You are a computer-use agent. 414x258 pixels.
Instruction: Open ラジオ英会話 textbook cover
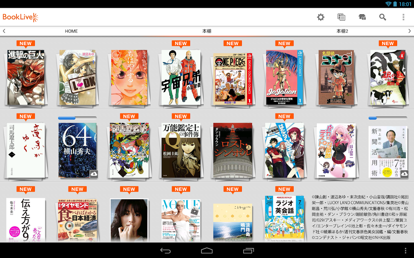pos(285,219)
